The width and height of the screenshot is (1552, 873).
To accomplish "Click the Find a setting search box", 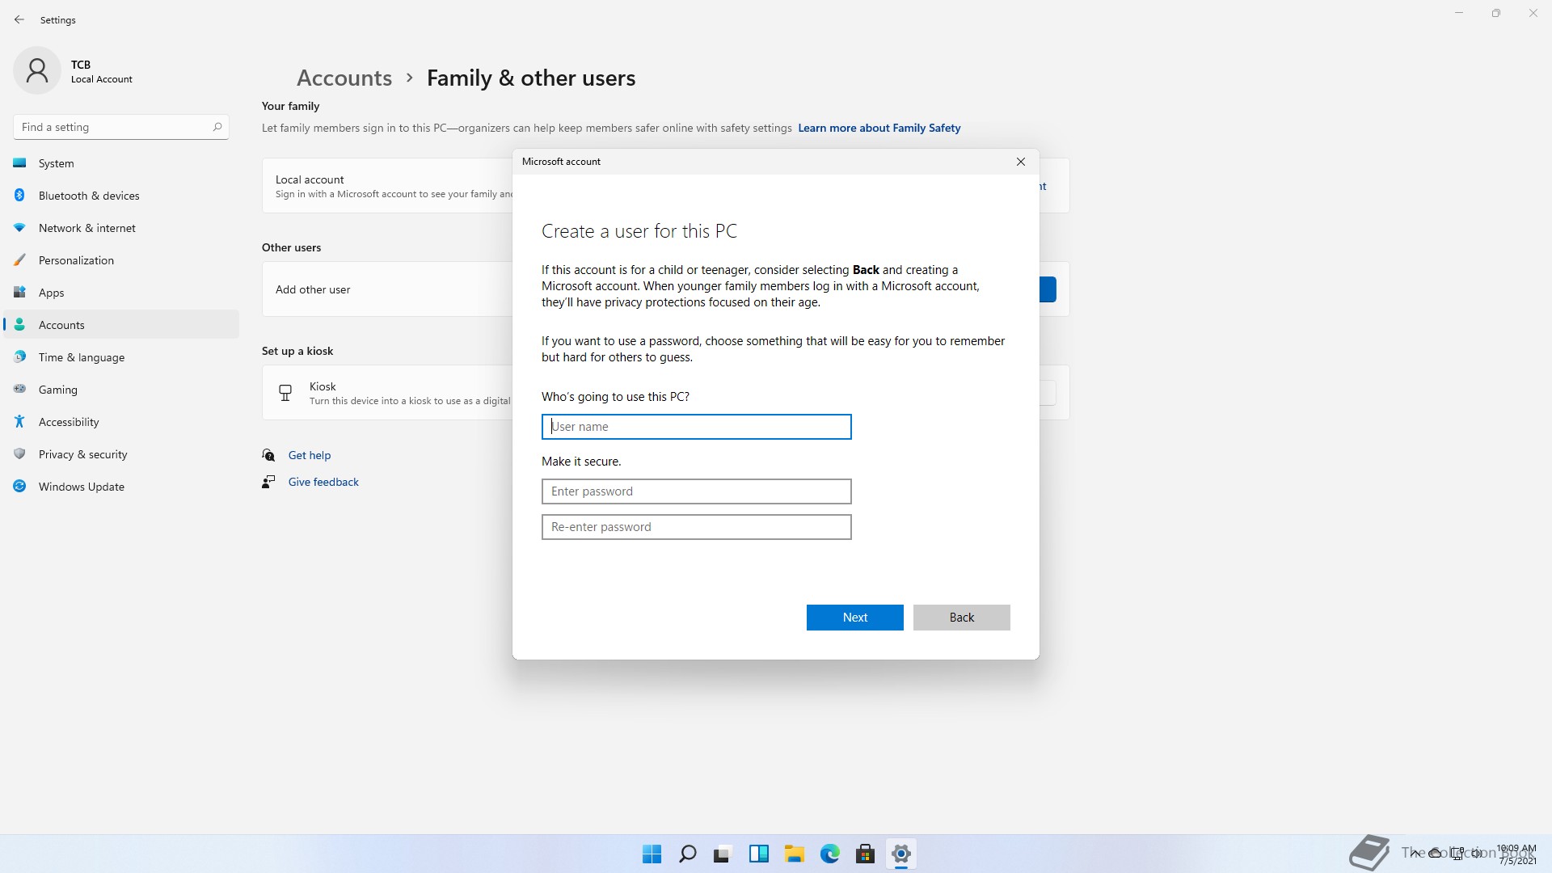I will 121,127.
